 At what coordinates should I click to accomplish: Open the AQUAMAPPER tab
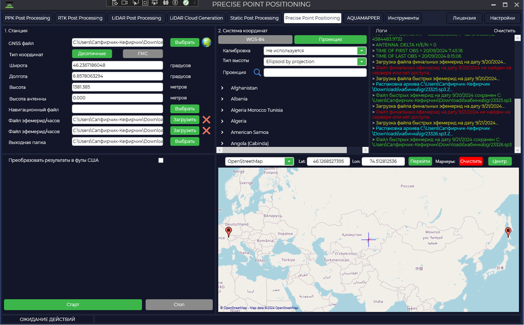click(x=363, y=18)
